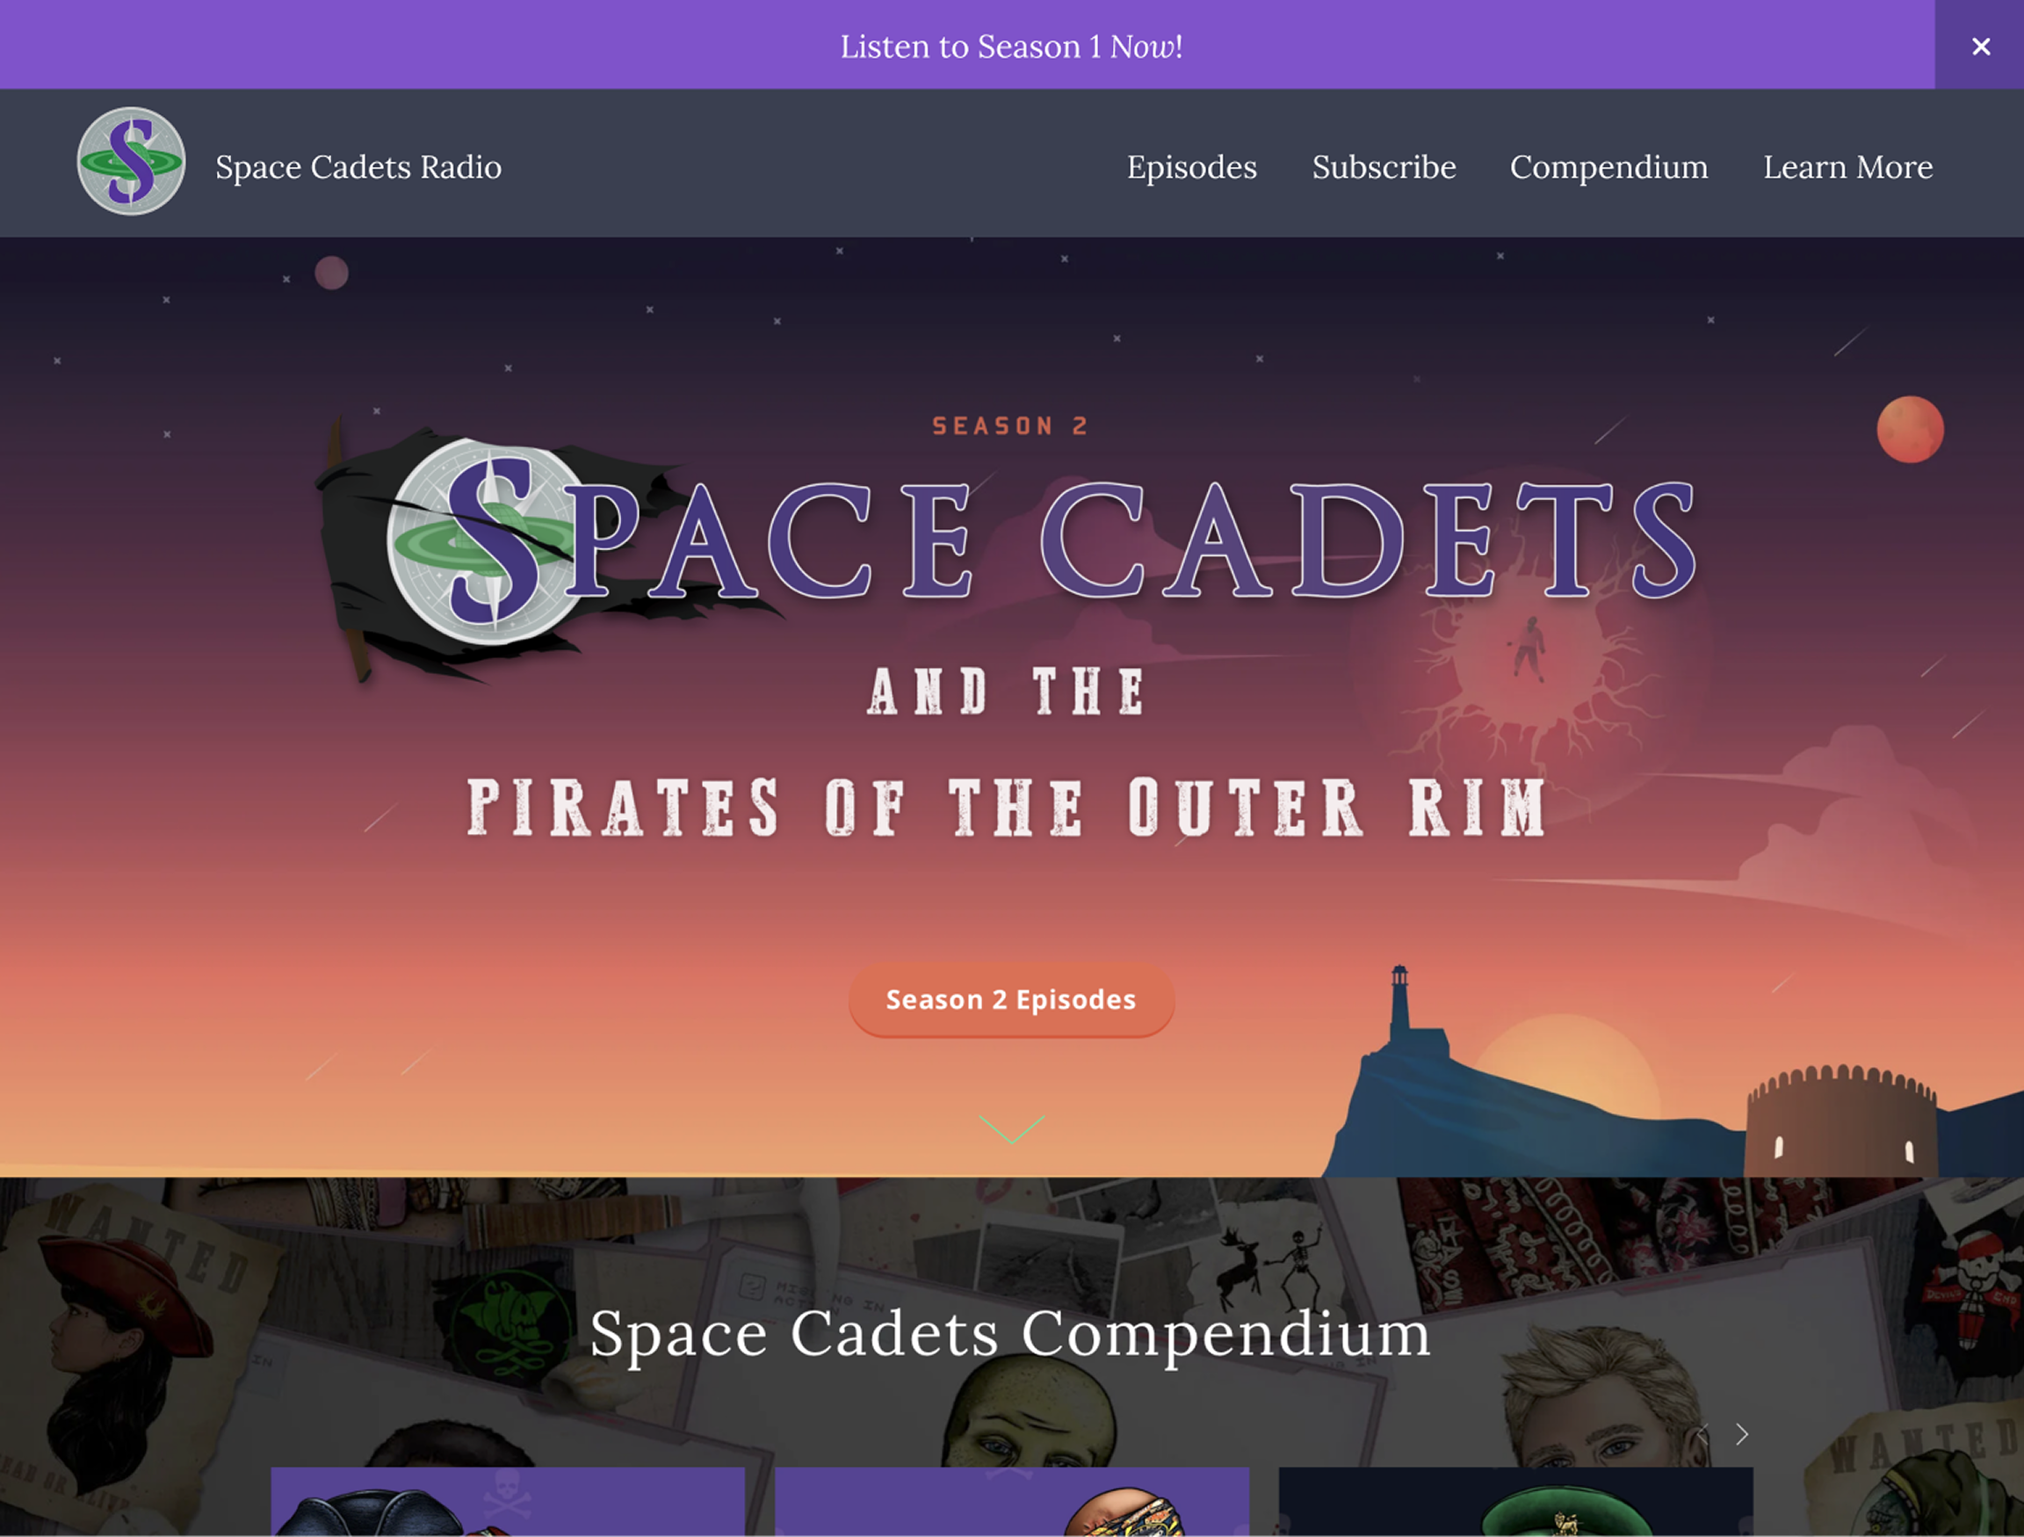Viewport: 2024px width, 1537px height.
Task: Click the Space Cadets Compendium heading
Action: pos(1010,1335)
